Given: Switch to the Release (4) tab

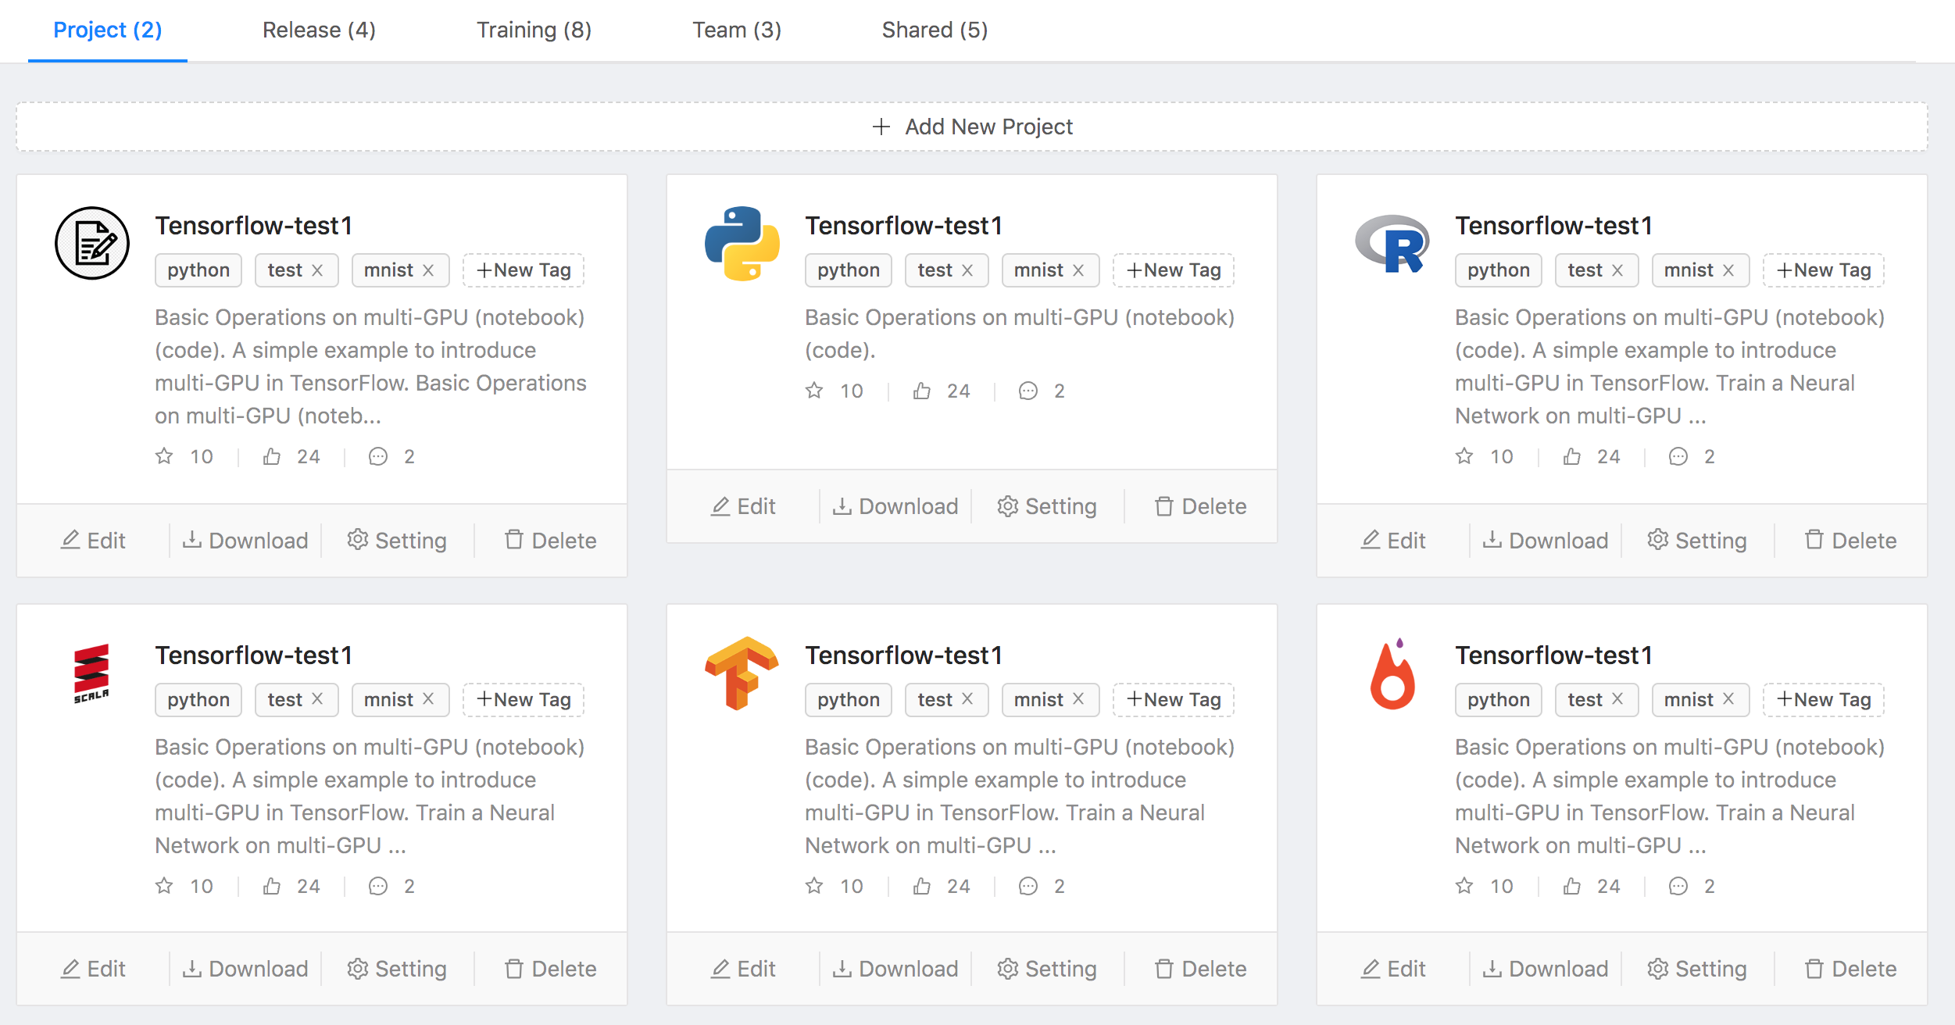Looking at the screenshot, I should tap(319, 30).
